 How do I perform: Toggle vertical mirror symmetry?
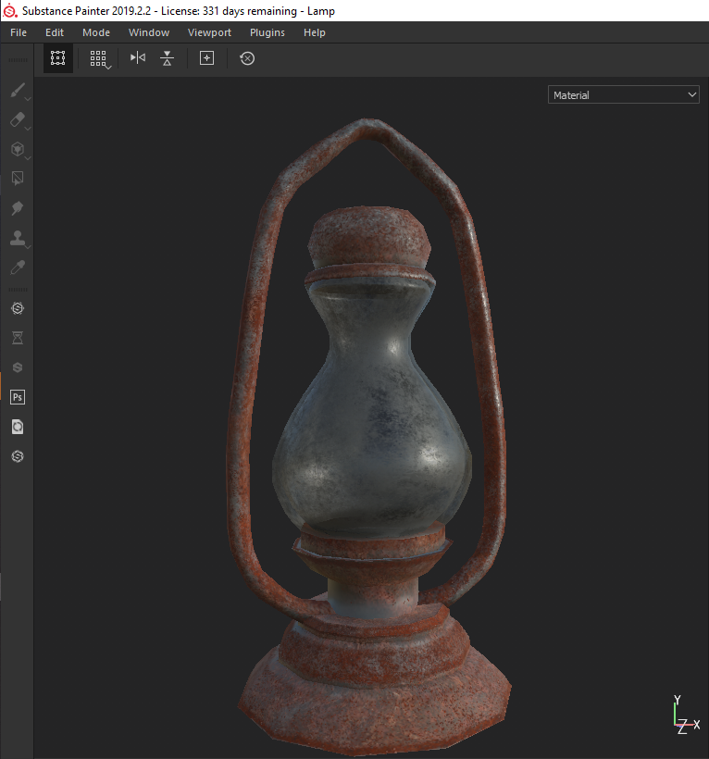167,58
